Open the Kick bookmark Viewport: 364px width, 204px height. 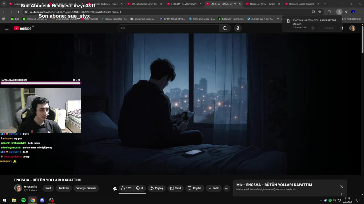pos(15,19)
